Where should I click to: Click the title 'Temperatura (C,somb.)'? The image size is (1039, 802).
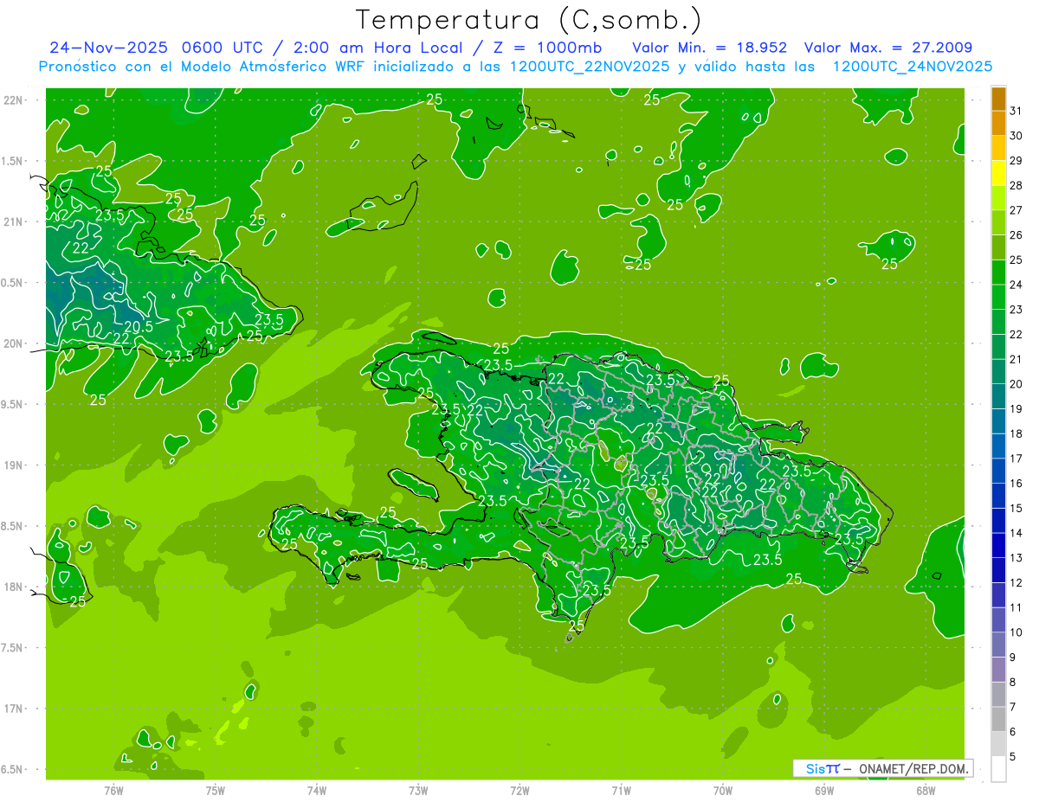tap(529, 20)
